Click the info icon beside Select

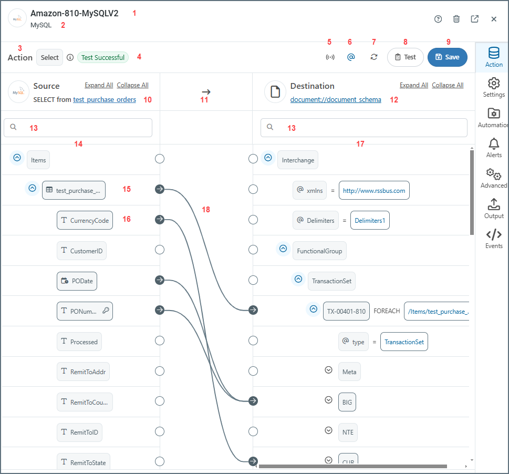70,57
